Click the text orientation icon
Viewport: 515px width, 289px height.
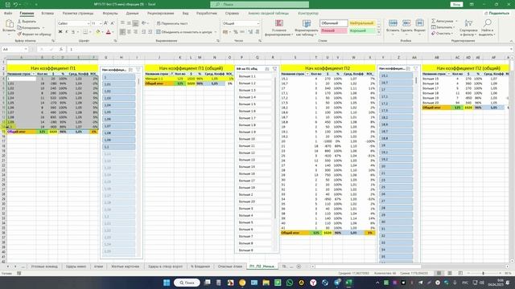coord(144,23)
